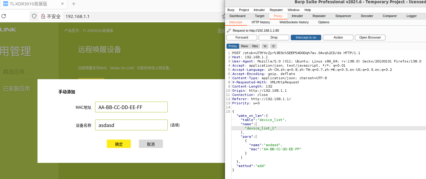The width and height of the screenshot is (426, 179).
Task: Click the "Host: 192.168.1.1" header line
Action: click(250, 57)
